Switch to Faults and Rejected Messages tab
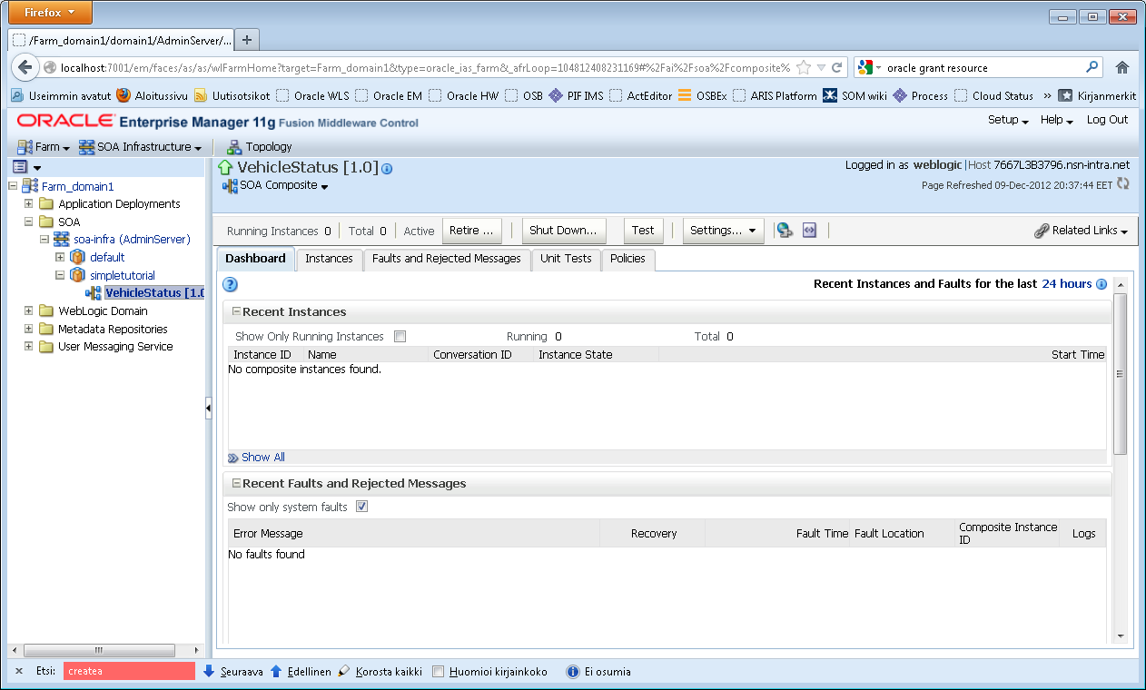 click(446, 259)
